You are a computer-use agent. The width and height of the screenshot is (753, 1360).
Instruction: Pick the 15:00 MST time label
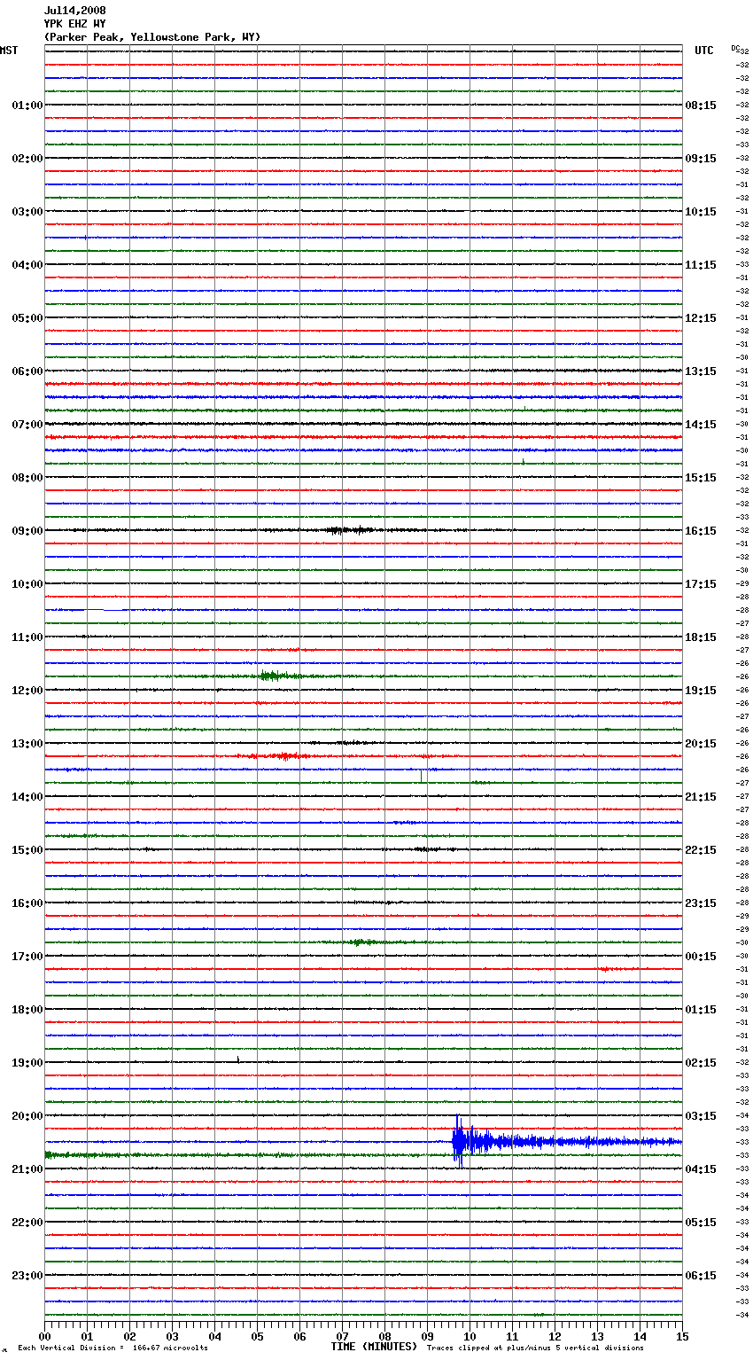27,850
